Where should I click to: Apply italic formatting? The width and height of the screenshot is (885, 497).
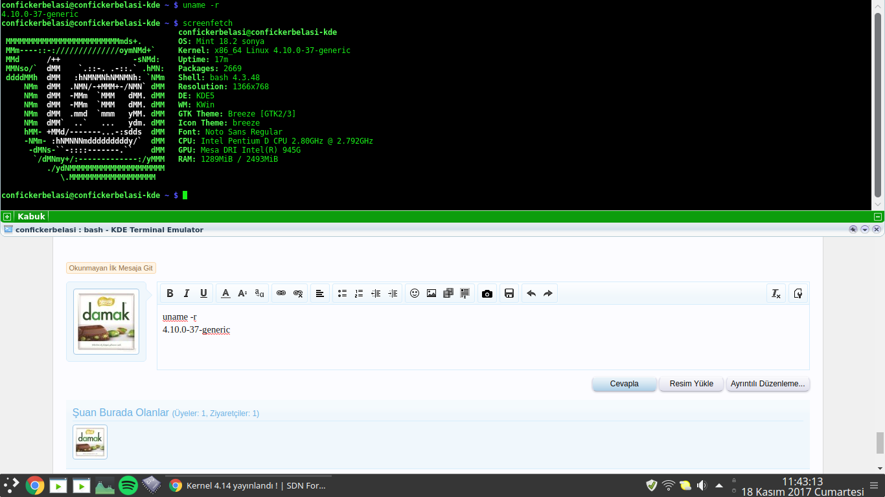[x=187, y=293]
